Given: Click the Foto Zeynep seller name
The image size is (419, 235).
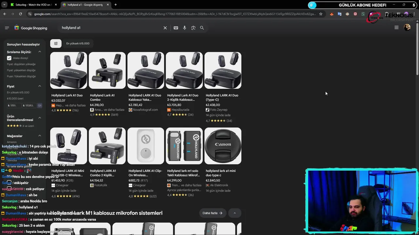Looking at the screenshot, I should coord(219,110).
